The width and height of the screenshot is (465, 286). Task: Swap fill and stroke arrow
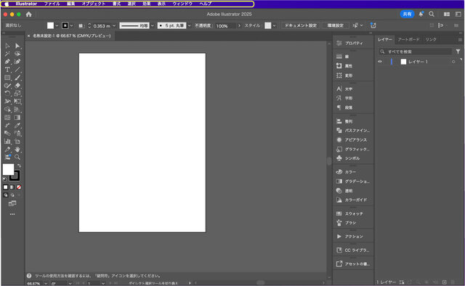20,166
